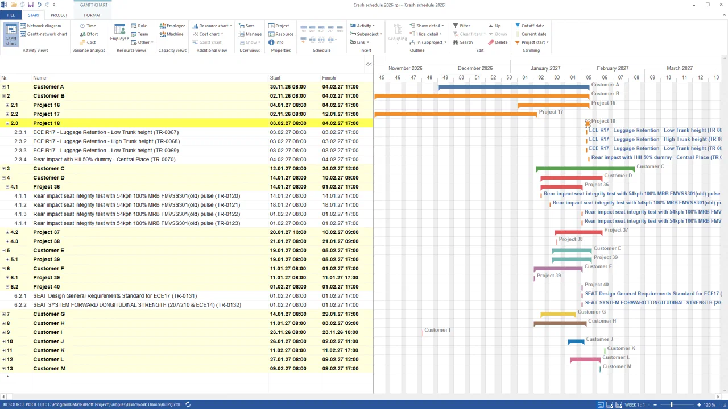Image resolution: width=728 pixels, height=409 pixels.
Task: Click the Save icon in quick access toolbar
Action: 30,5
